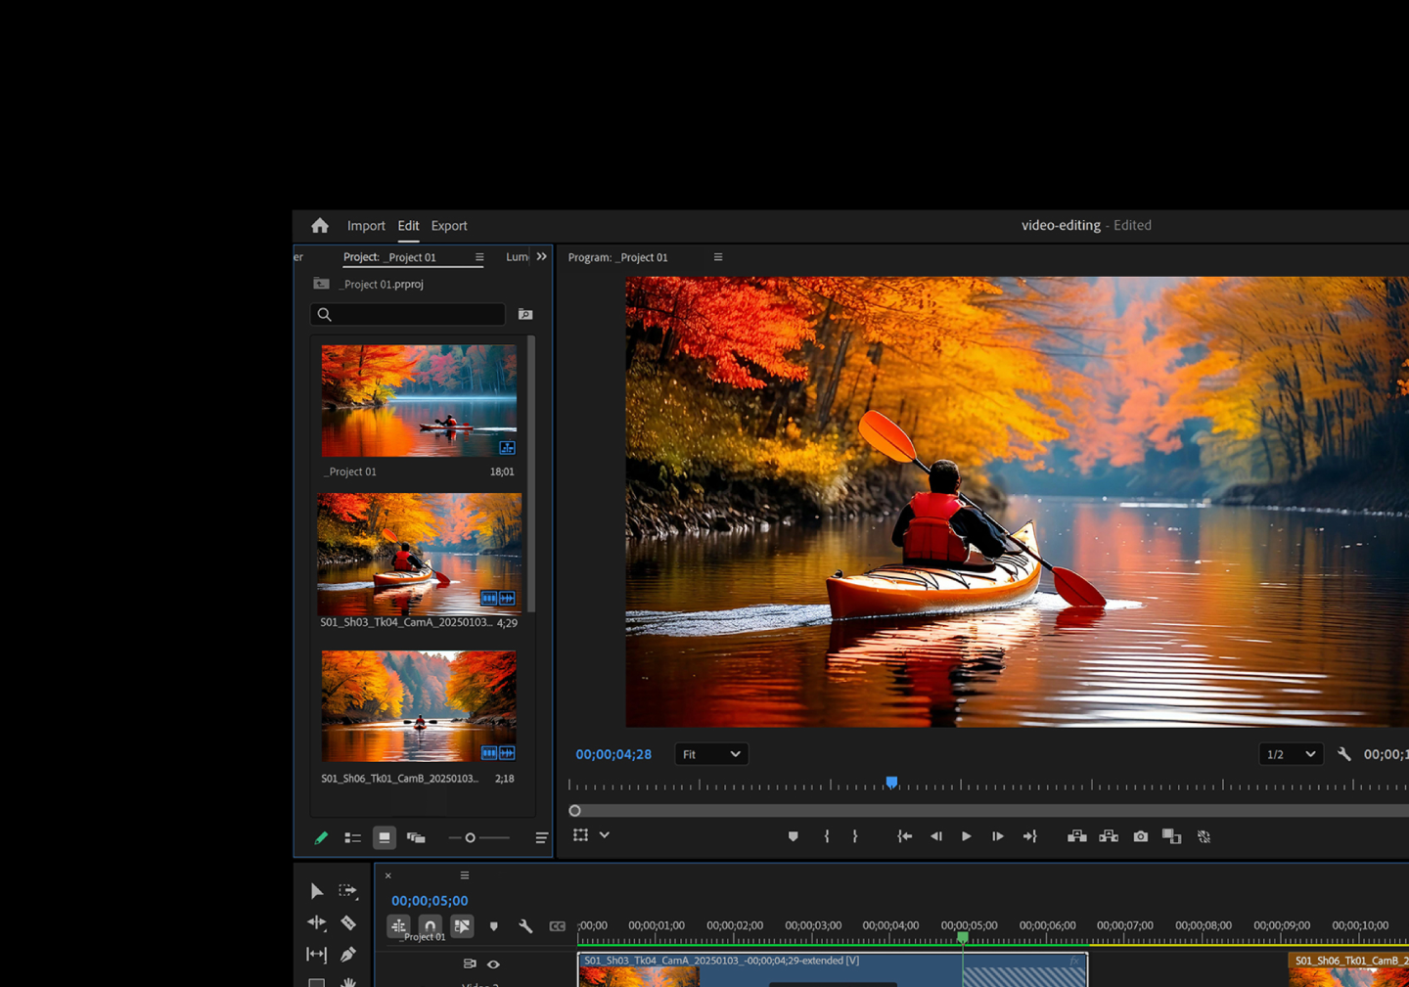Screen dimensions: 1409x987
Task: Click the Export Frame camera icon
Action: click(x=1141, y=836)
